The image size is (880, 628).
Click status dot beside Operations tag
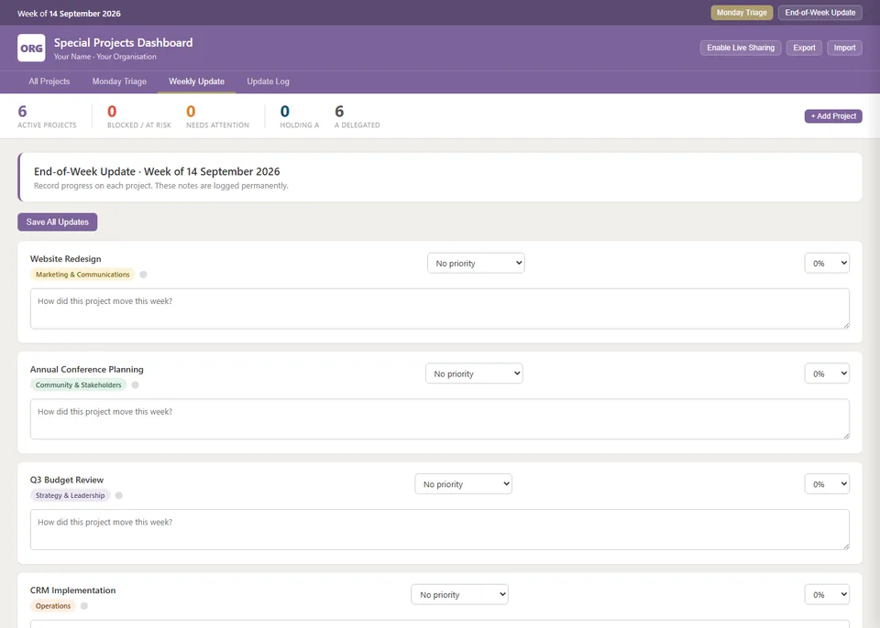(84, 606)
